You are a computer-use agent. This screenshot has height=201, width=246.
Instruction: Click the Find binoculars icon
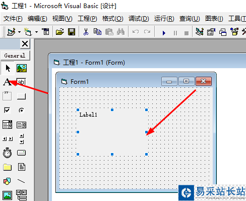click(120, 32)
